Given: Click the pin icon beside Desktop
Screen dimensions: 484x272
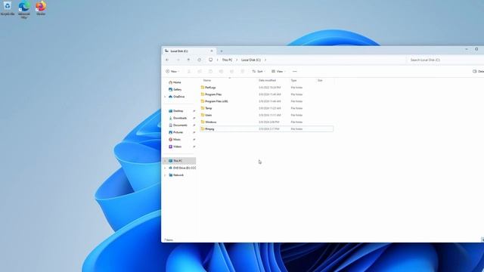Looking at the screenshot, I should [194, 111].
